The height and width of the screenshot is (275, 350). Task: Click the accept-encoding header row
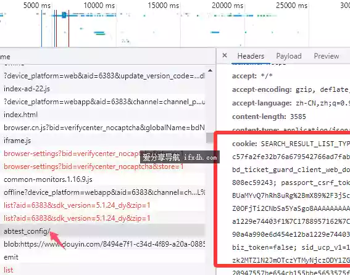tap(291, 89)
